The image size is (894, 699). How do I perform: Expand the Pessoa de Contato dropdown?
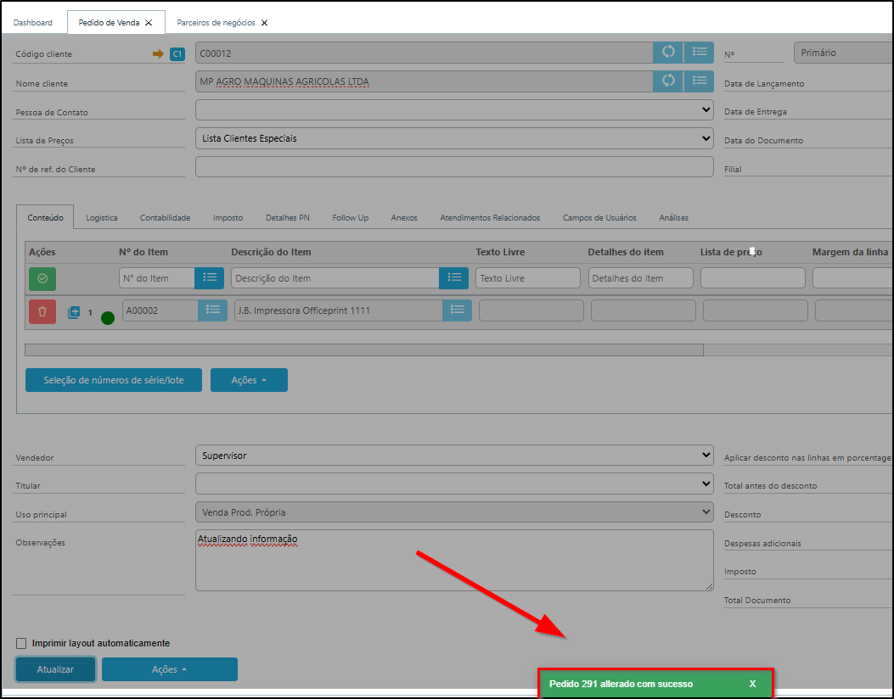(x=454, y=110)
